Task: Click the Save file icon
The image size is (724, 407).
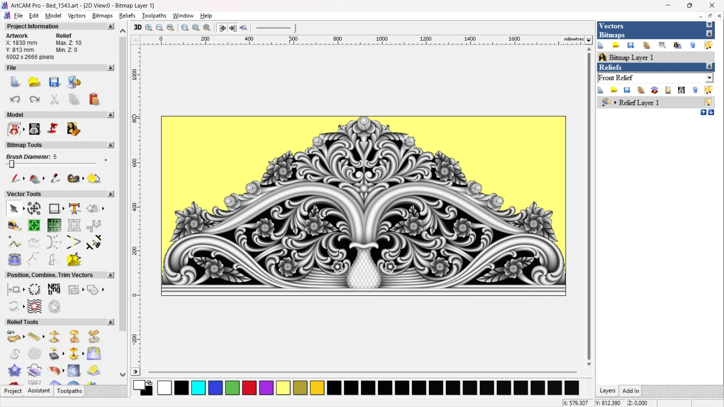Action: (x=54, y=82)
